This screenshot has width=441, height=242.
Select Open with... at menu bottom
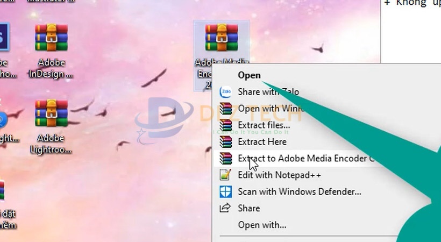[262, 225]
